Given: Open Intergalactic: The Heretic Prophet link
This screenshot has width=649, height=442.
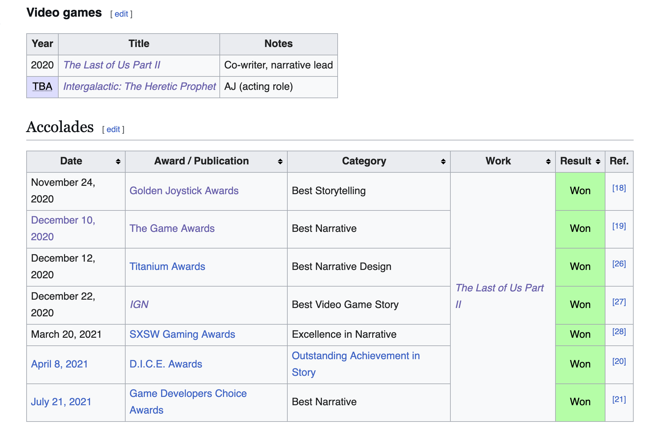Looking at the screenshot, I should tap(139, 86).
